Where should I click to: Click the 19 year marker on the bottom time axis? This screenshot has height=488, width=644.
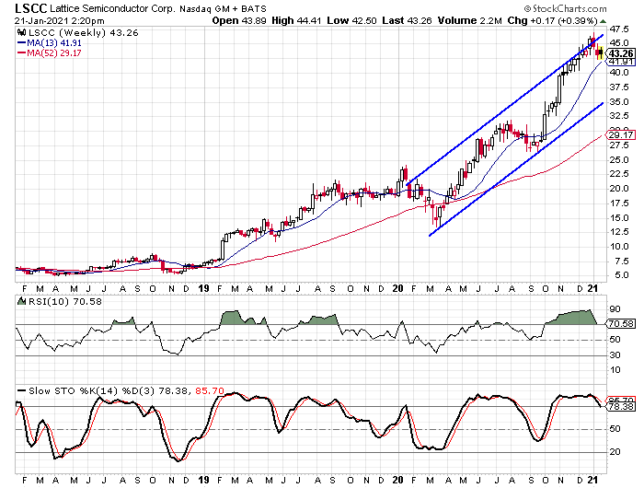tap(204, 480)
